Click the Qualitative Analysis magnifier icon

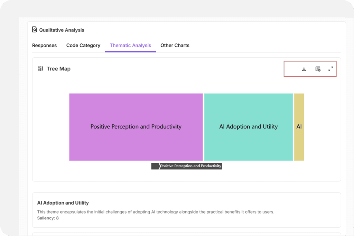coord(35,30)
